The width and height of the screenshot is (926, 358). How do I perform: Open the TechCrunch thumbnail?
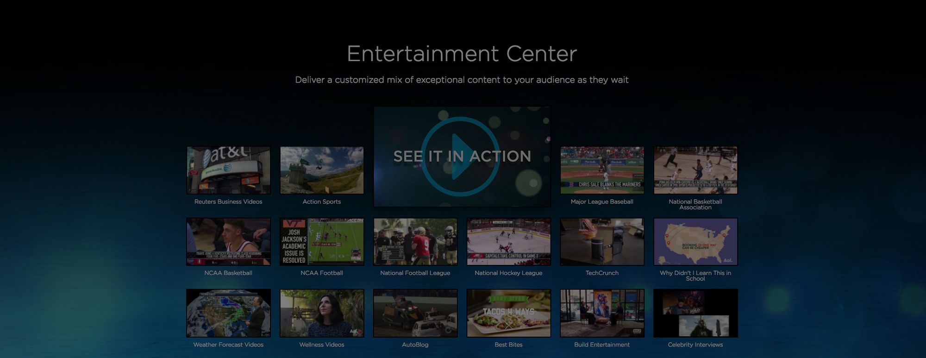(602, 242)
